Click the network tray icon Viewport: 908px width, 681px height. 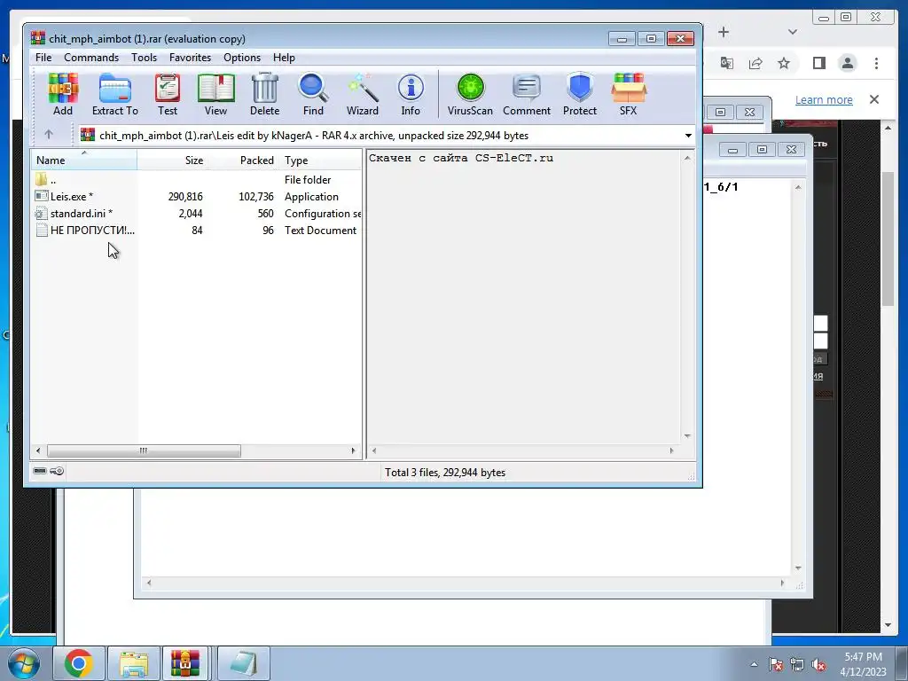tap(797, 664)
